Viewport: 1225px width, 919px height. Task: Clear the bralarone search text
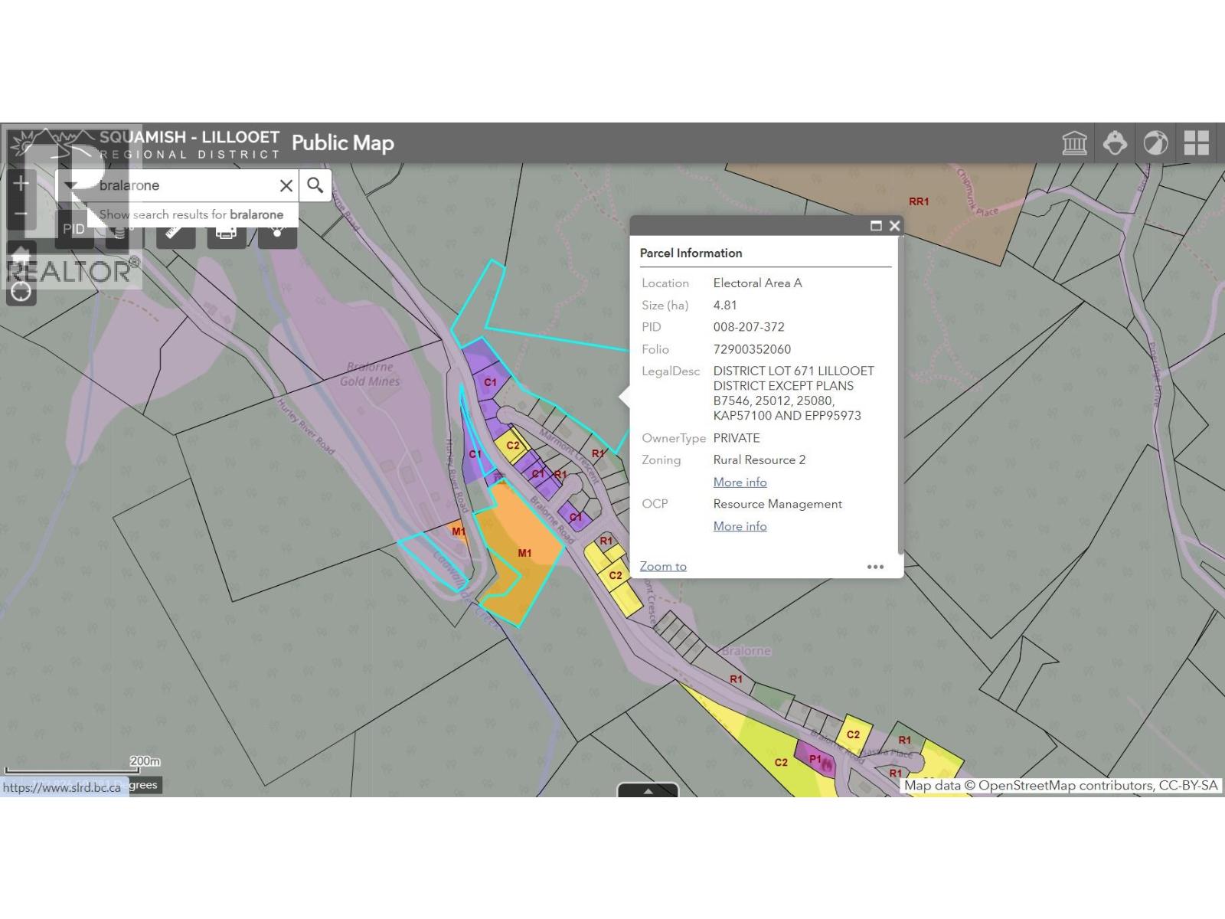click(x=286, y=185)
